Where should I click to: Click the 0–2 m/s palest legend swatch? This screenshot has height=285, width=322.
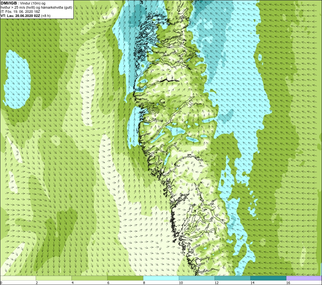(18, 278)
